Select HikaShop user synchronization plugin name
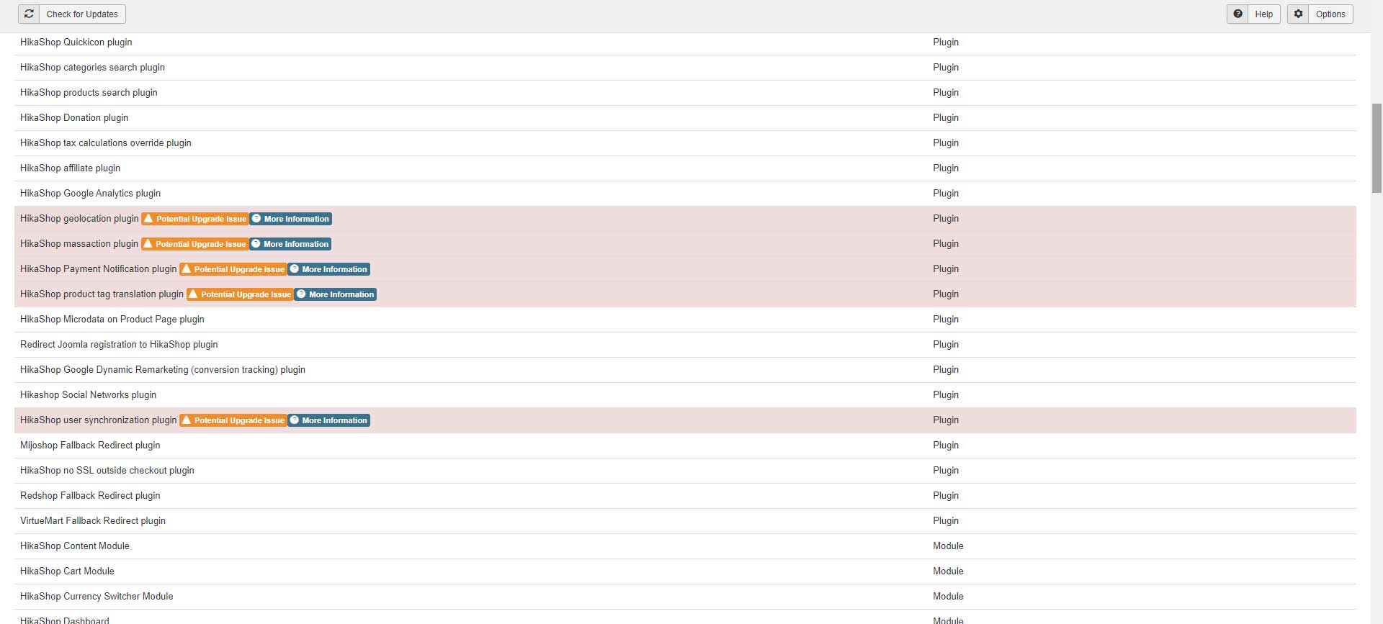 pos(98,420)
